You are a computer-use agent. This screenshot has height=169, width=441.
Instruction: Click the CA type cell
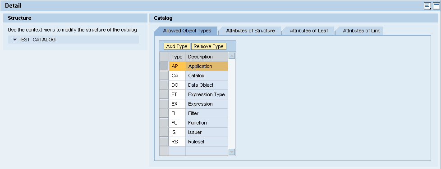(x=177, y=76)
